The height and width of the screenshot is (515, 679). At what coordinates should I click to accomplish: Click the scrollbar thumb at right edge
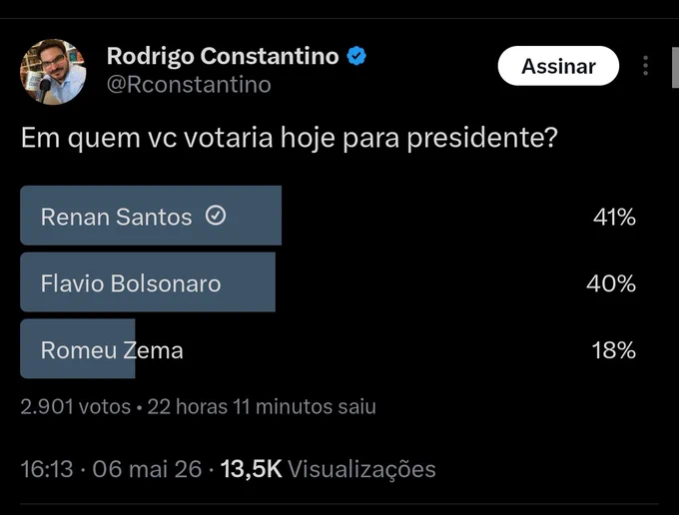(675, 67)
